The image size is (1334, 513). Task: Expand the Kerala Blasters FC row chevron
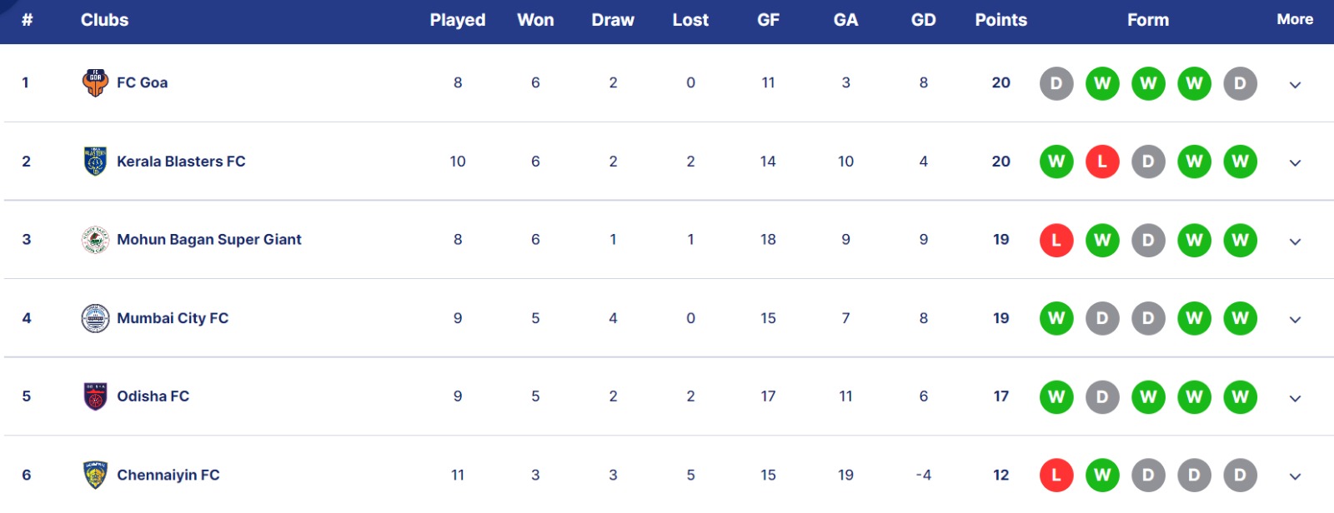pyautogui.click(x=1295, y=162)
